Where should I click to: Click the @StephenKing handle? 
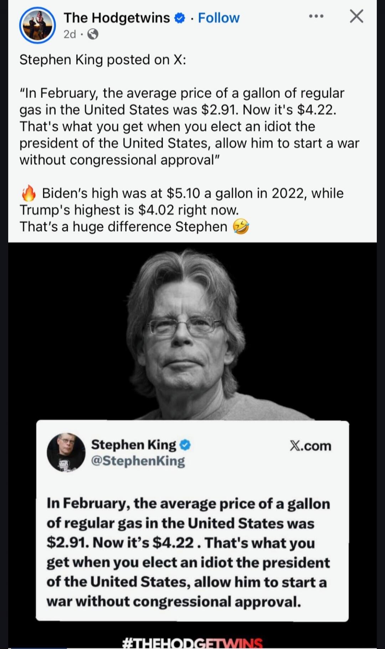coord(138,461)
